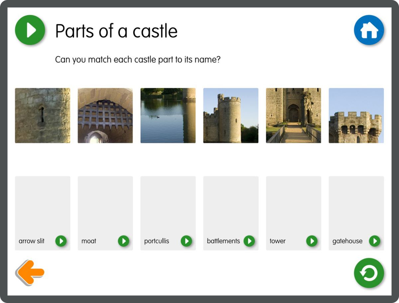Click the 'Can you match each castle part' question
The image size is (399, 303).
point(138,60)
